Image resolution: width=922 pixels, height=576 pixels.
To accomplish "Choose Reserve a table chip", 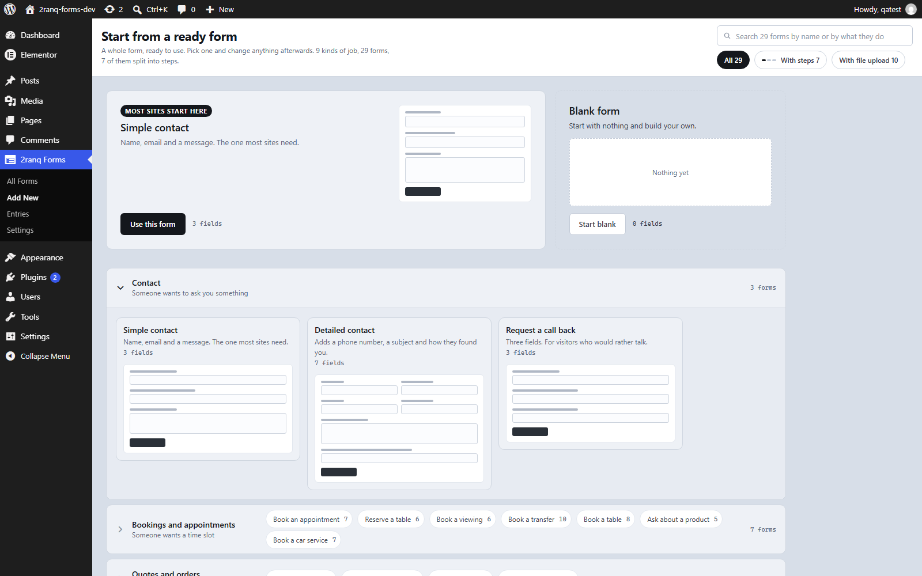I will [x=391, y=519].
